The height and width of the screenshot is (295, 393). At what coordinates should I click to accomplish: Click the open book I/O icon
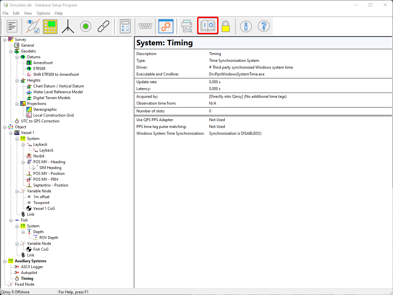pyautogui.click(x=208, y=26)
